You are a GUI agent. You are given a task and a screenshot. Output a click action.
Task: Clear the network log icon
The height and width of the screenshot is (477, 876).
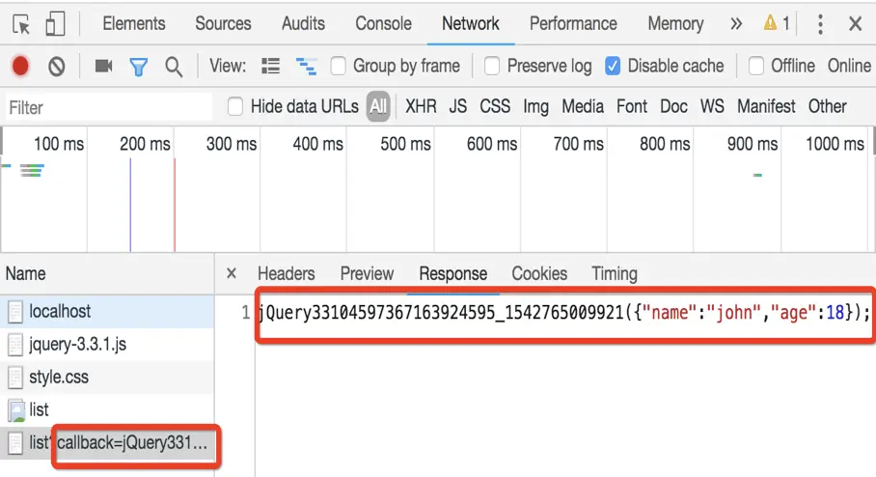point(56,67)
